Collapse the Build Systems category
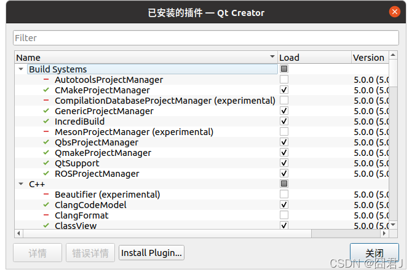Image resolution: width=412 pixels, height=275 pixels. tap(21, 69)
